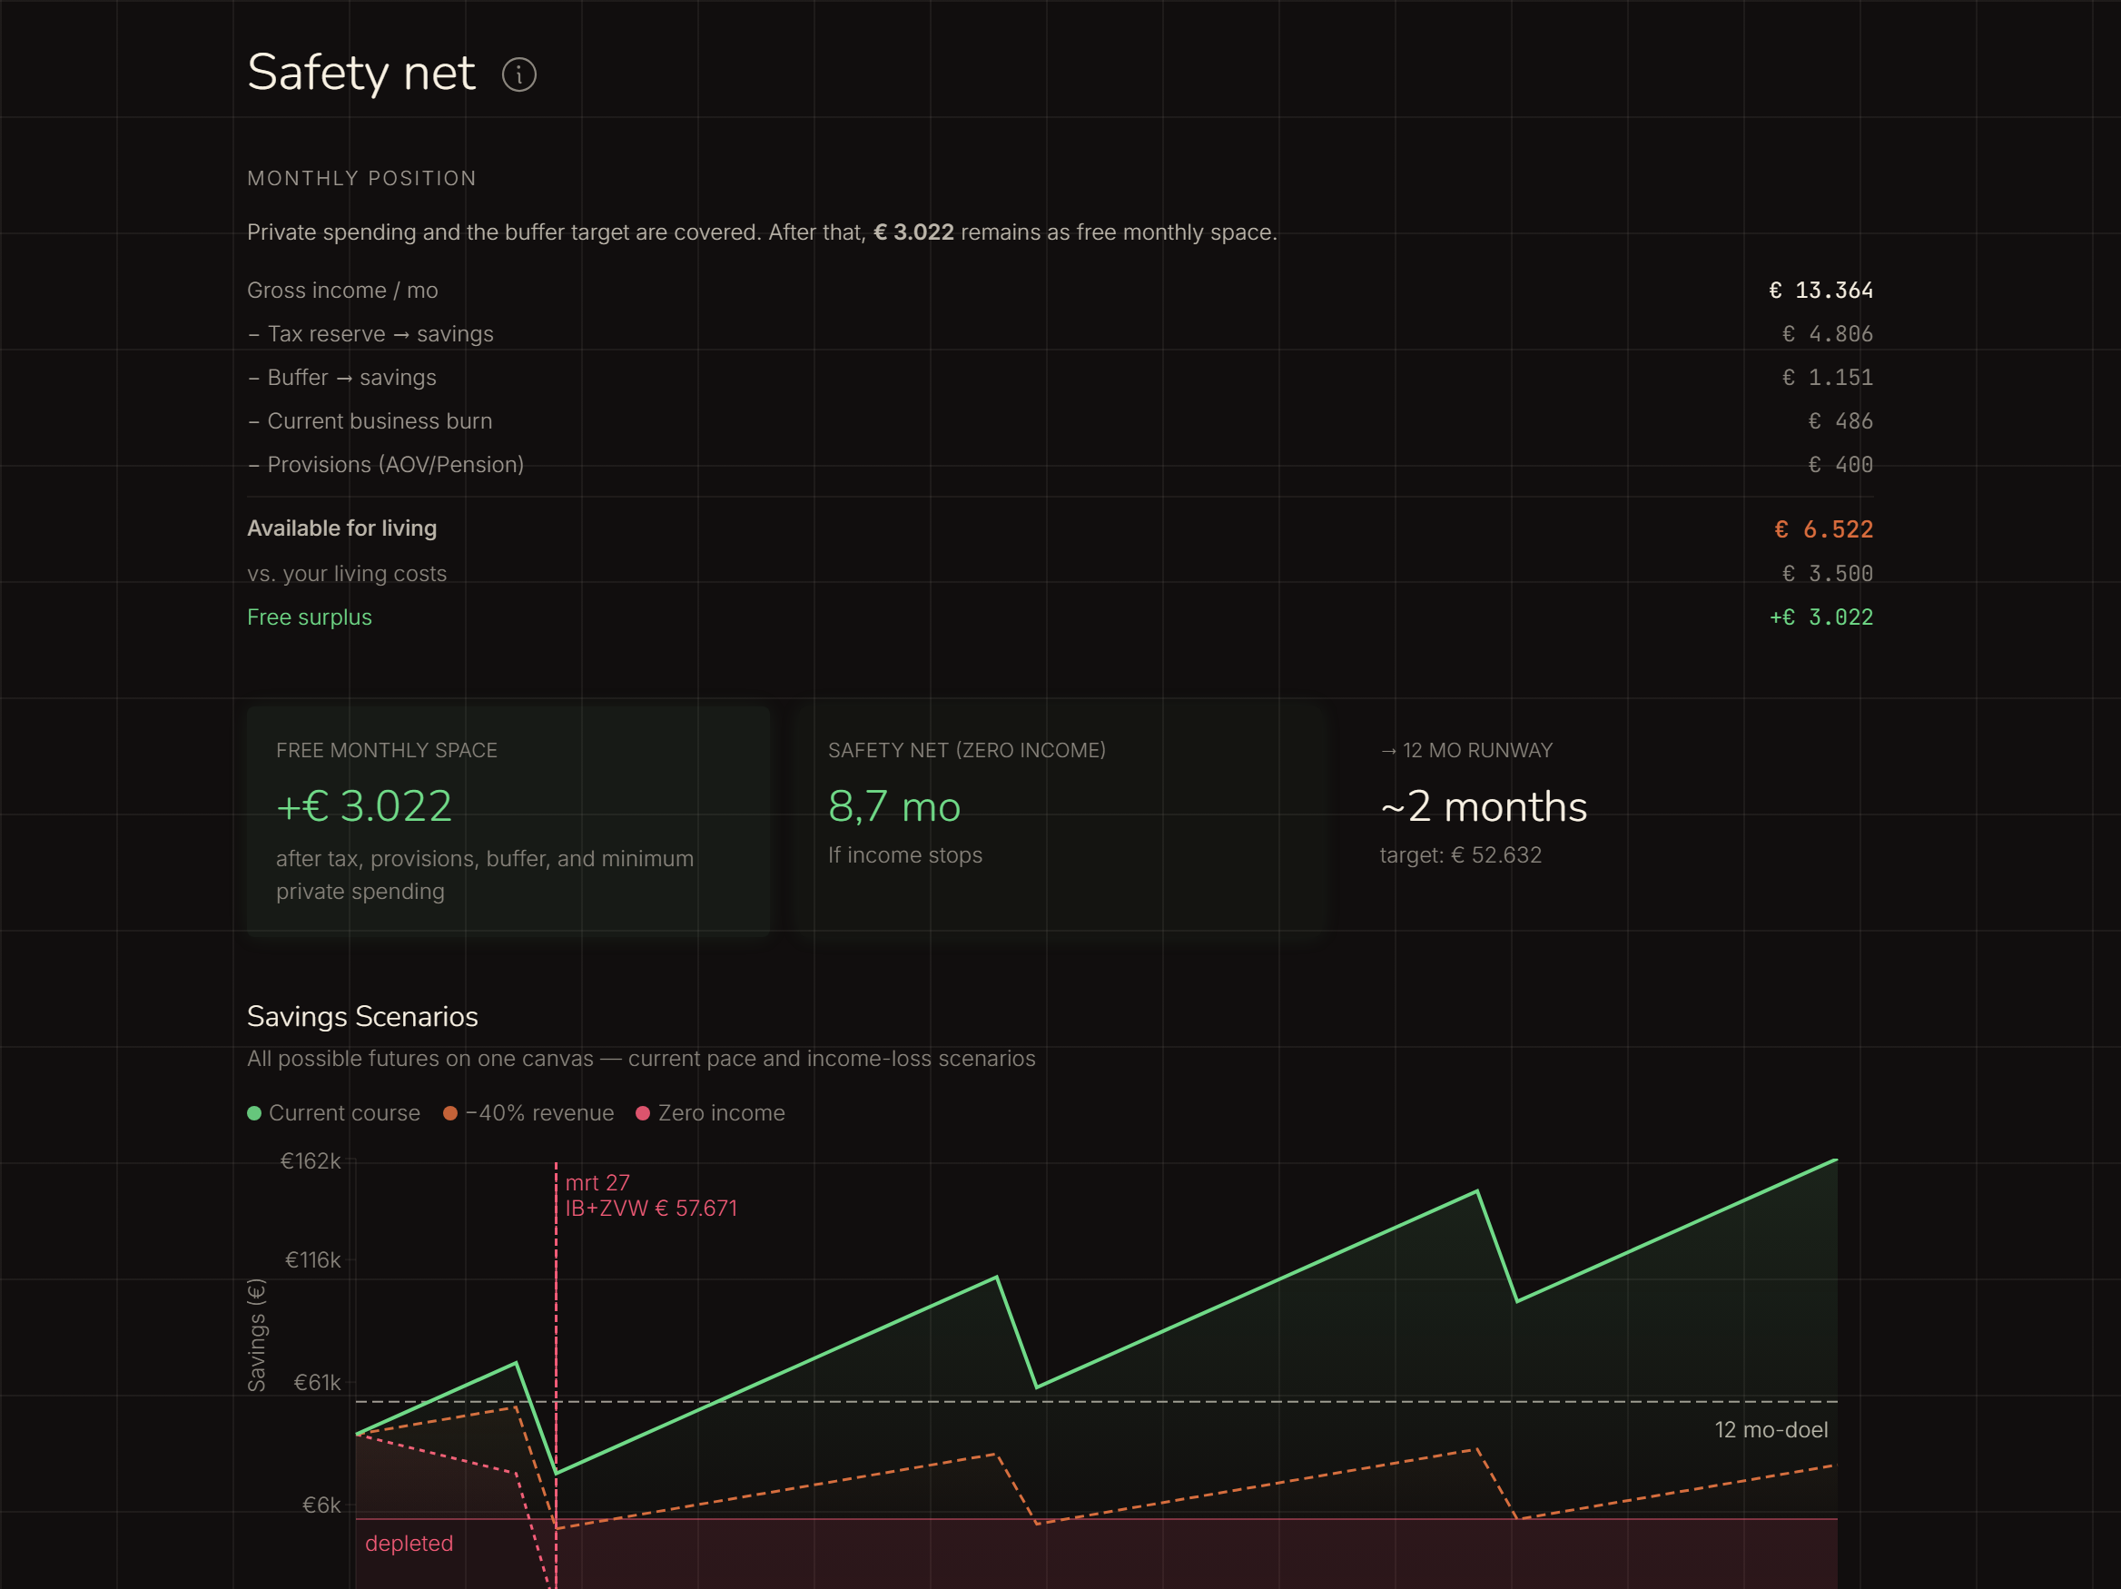Click the €162k y-axis label
Screen dimensions: 2121x1589
311,1161
